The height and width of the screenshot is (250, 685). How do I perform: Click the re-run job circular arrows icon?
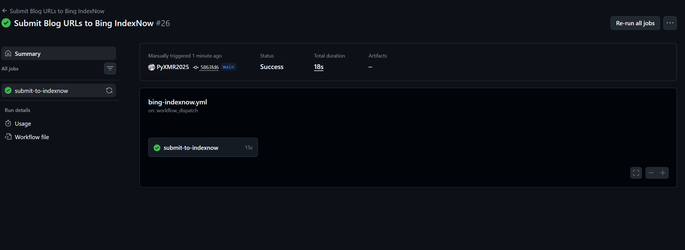[109, 90]
